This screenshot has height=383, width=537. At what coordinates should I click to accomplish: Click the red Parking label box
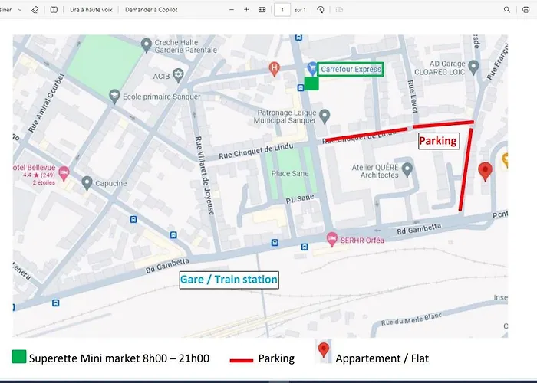(x=438, y=141)
